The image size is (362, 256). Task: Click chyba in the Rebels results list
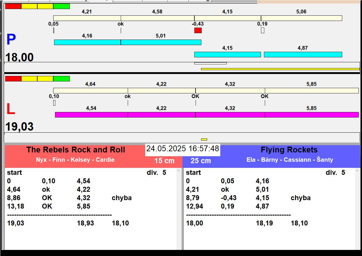pos(122,198)
